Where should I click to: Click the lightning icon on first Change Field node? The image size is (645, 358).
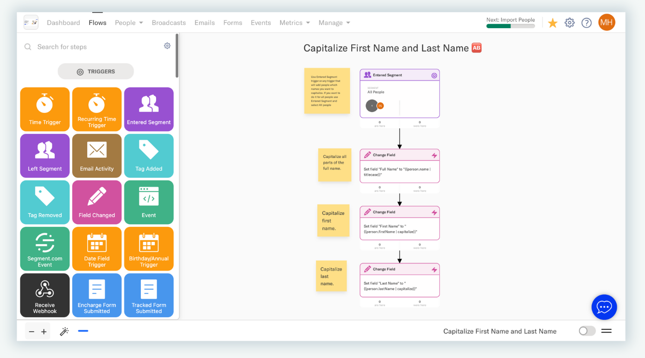(434, 155)
